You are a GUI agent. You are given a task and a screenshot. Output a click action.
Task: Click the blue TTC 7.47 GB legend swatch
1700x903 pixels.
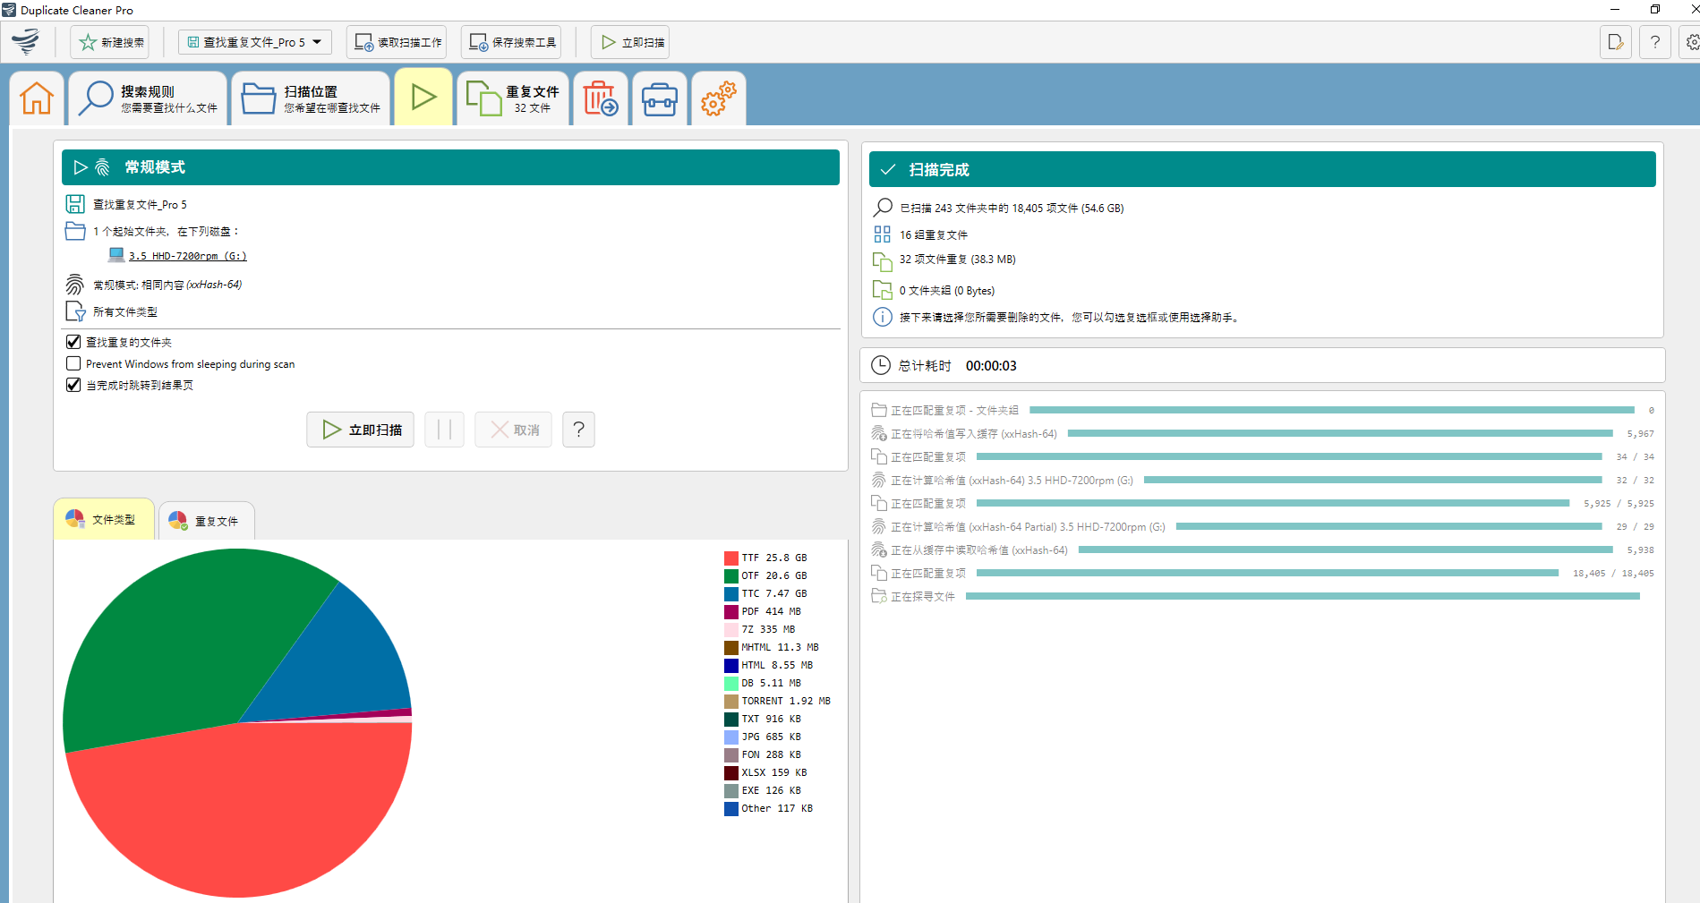point(731,593)
